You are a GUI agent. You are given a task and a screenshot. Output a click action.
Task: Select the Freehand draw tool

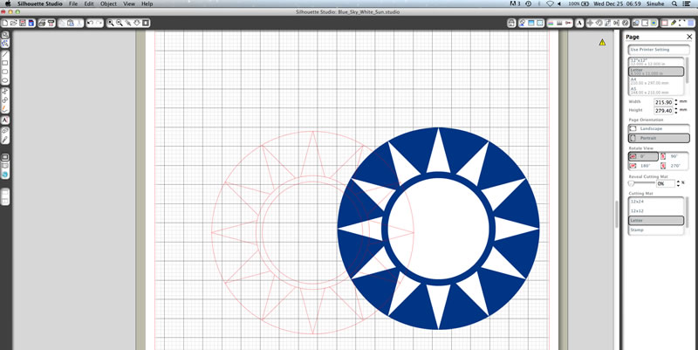[x=5, y=108]
